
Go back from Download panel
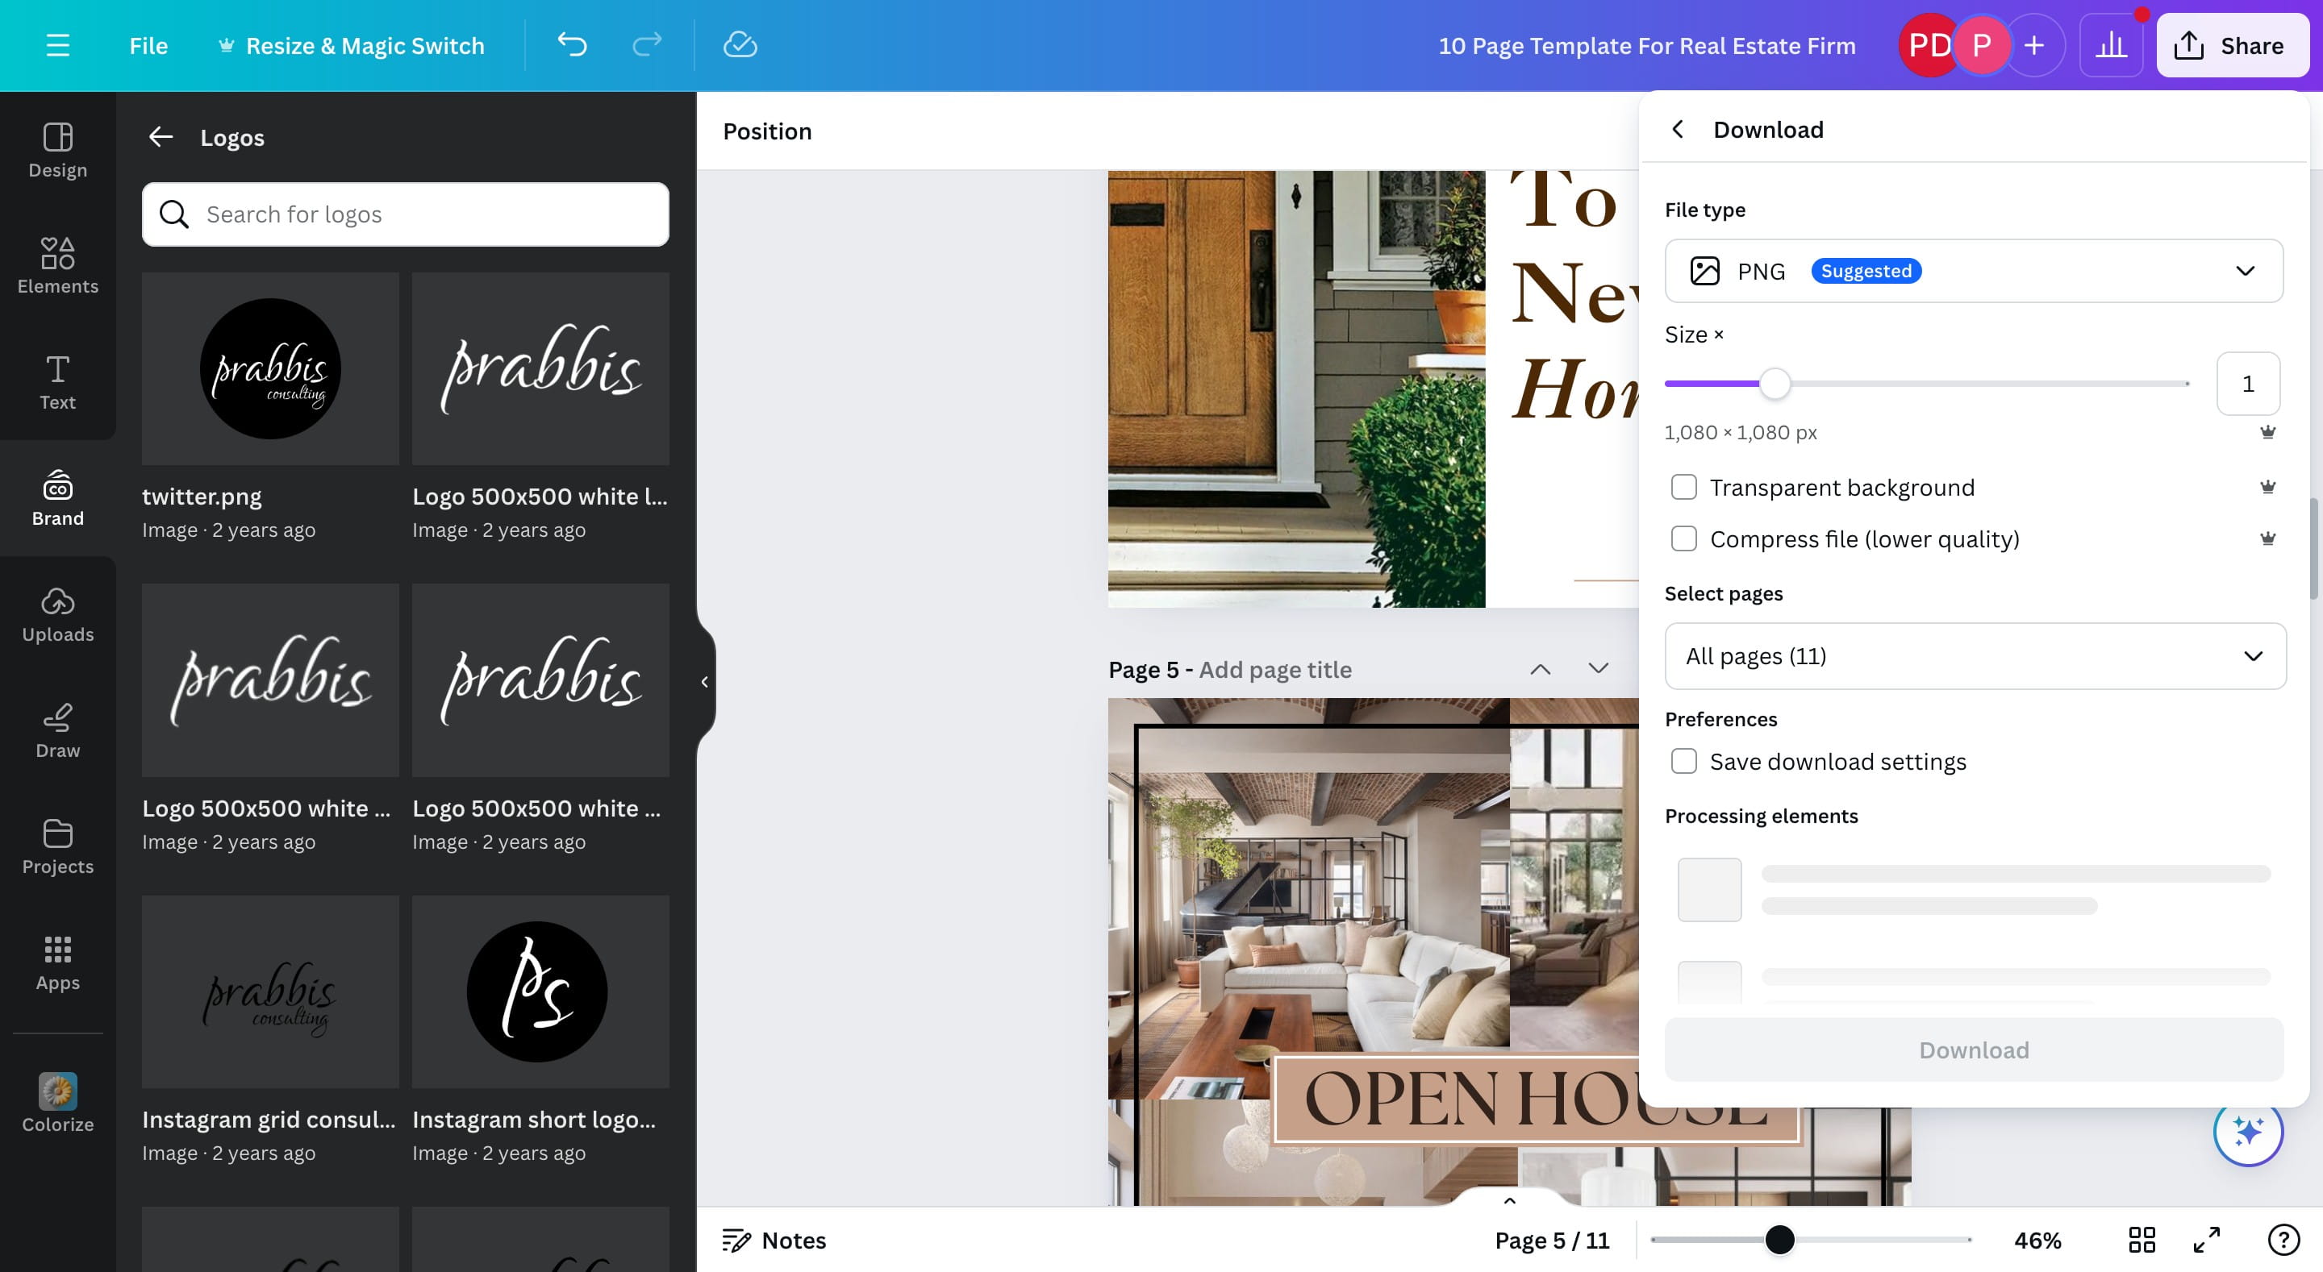coord(1678,129)
